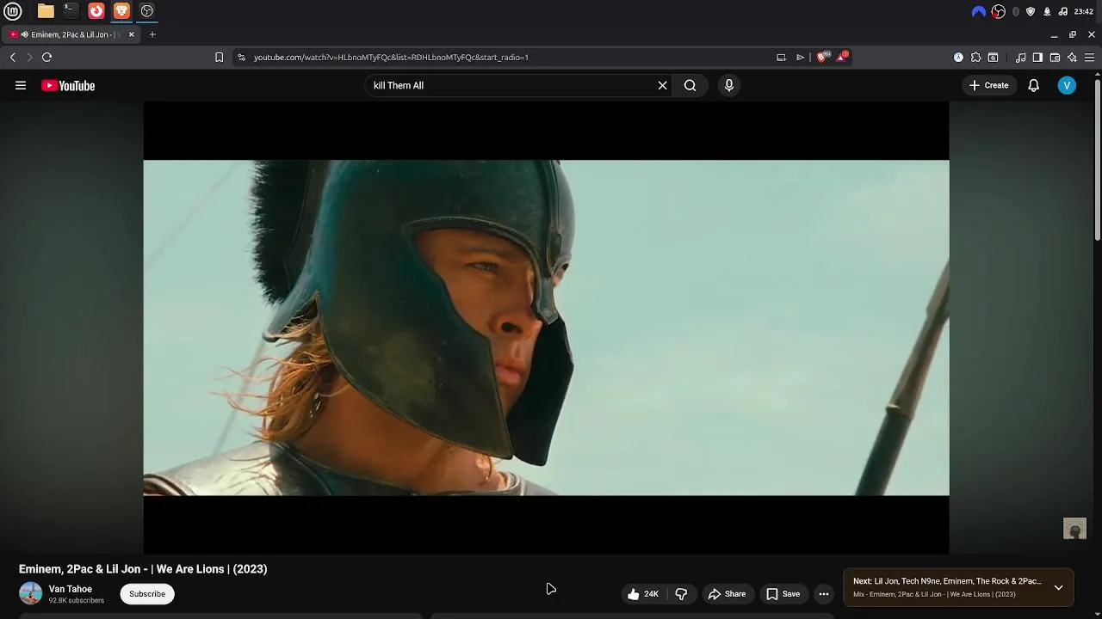
Task: Open YouTube notifications bell
Action: pyautogui.click(x=1034, y=85)
